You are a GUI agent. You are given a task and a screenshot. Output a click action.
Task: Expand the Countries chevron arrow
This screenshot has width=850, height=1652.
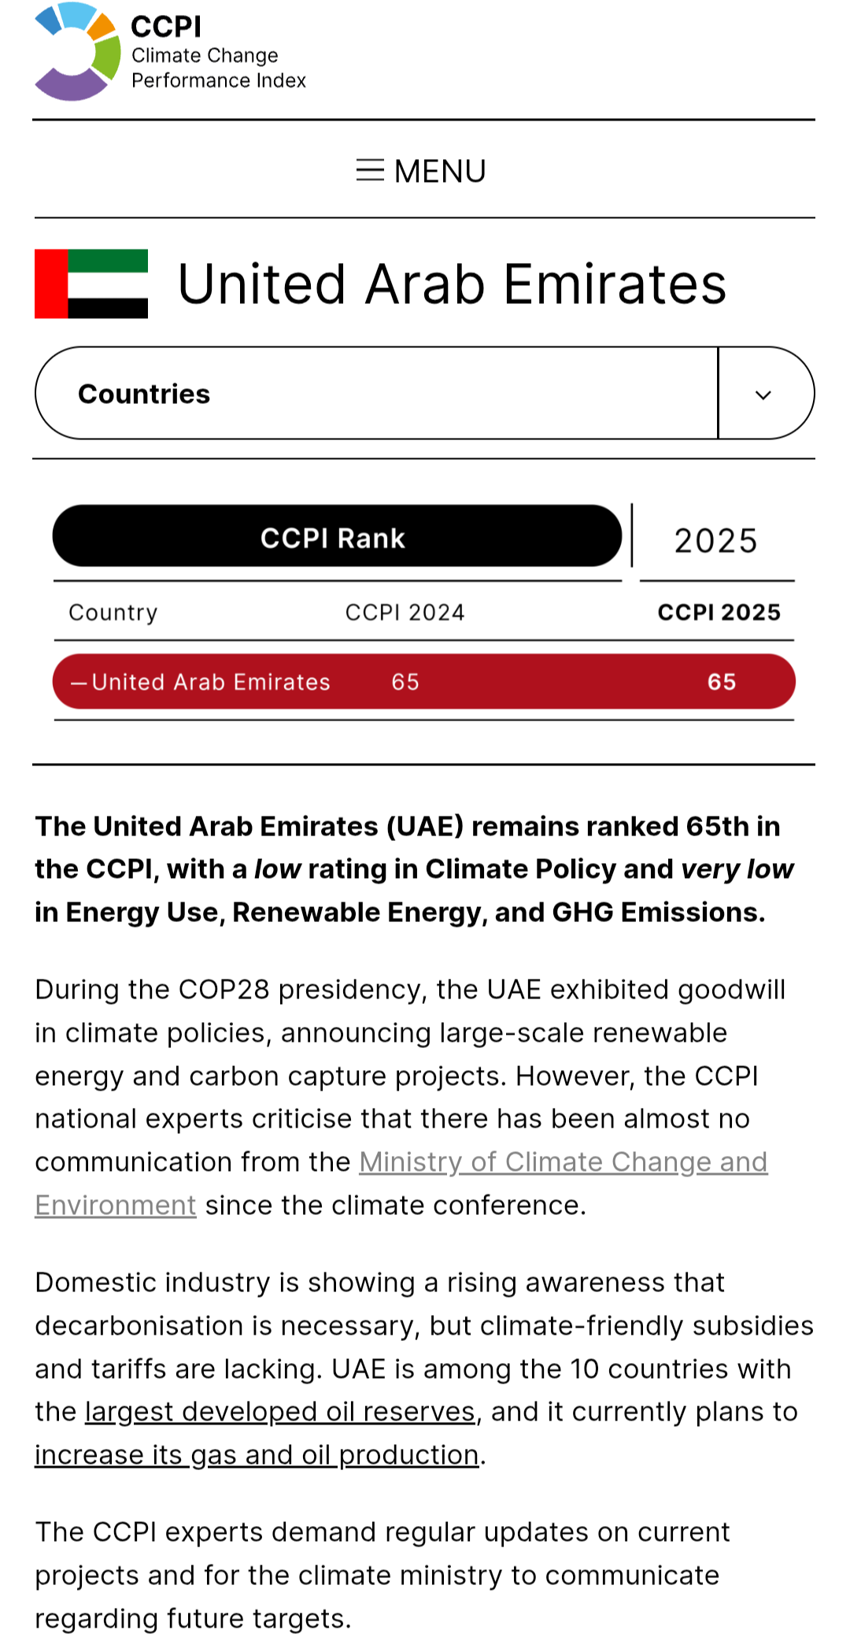pos(763,394)
